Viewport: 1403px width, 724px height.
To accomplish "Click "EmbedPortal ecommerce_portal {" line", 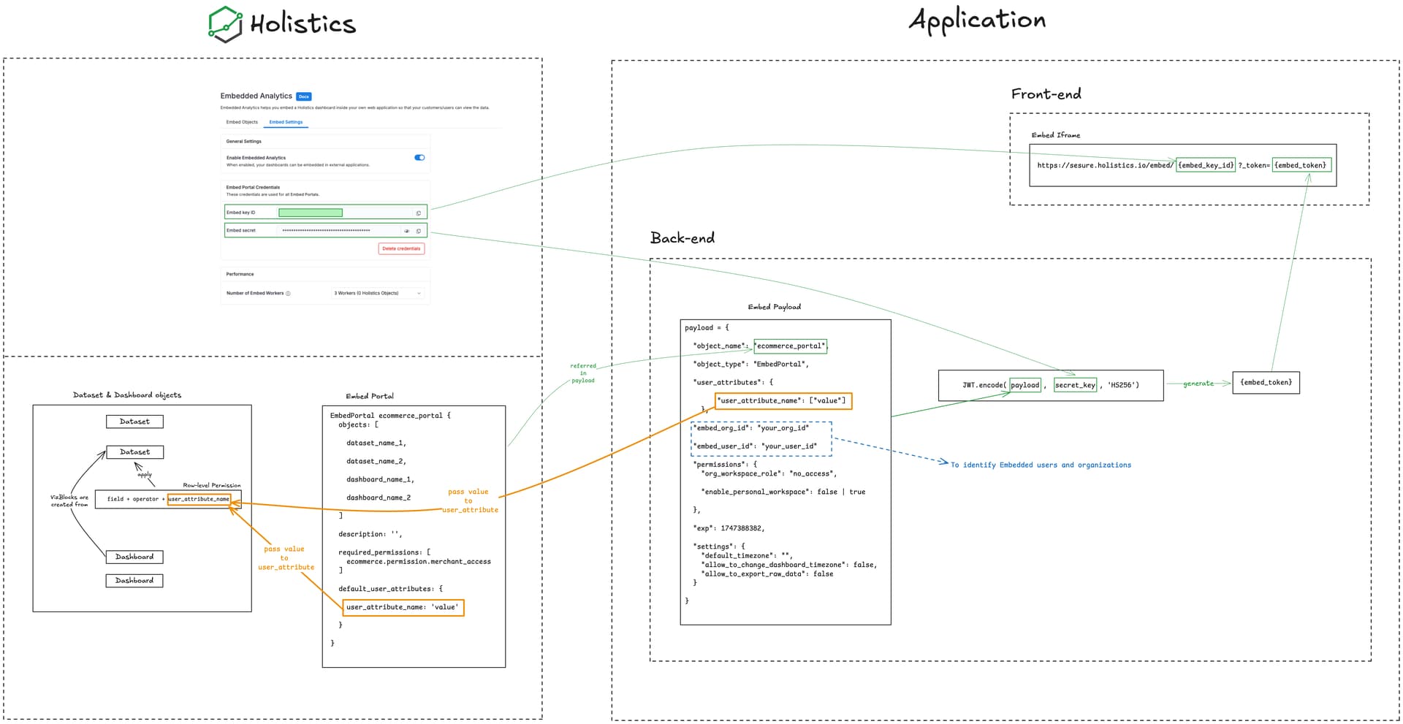I will point(390,416).
